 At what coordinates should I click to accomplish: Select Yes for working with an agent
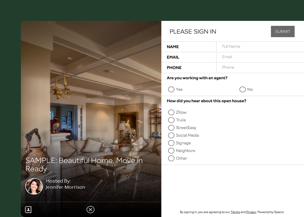coord(171,89)
